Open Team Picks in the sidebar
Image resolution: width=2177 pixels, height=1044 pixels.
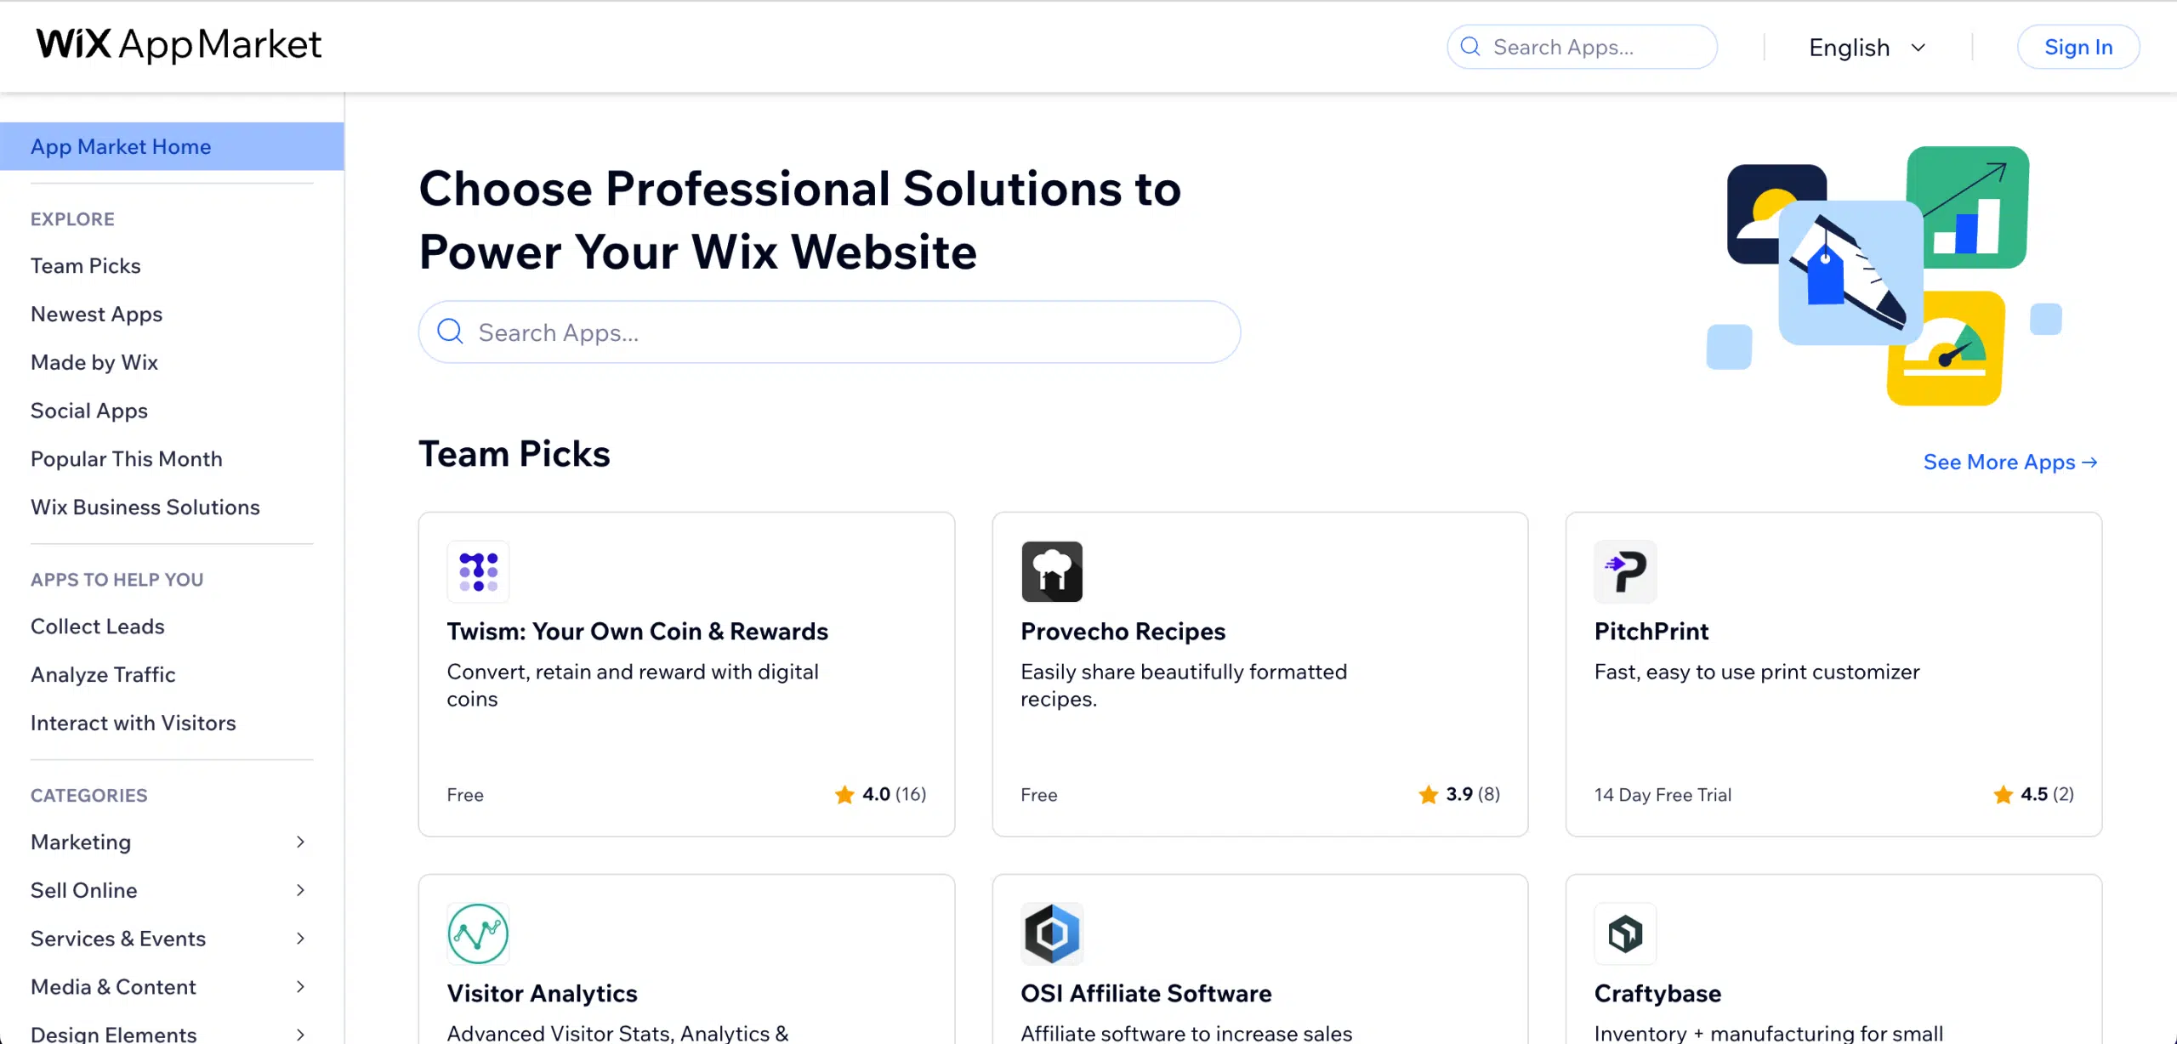(86, 266)
